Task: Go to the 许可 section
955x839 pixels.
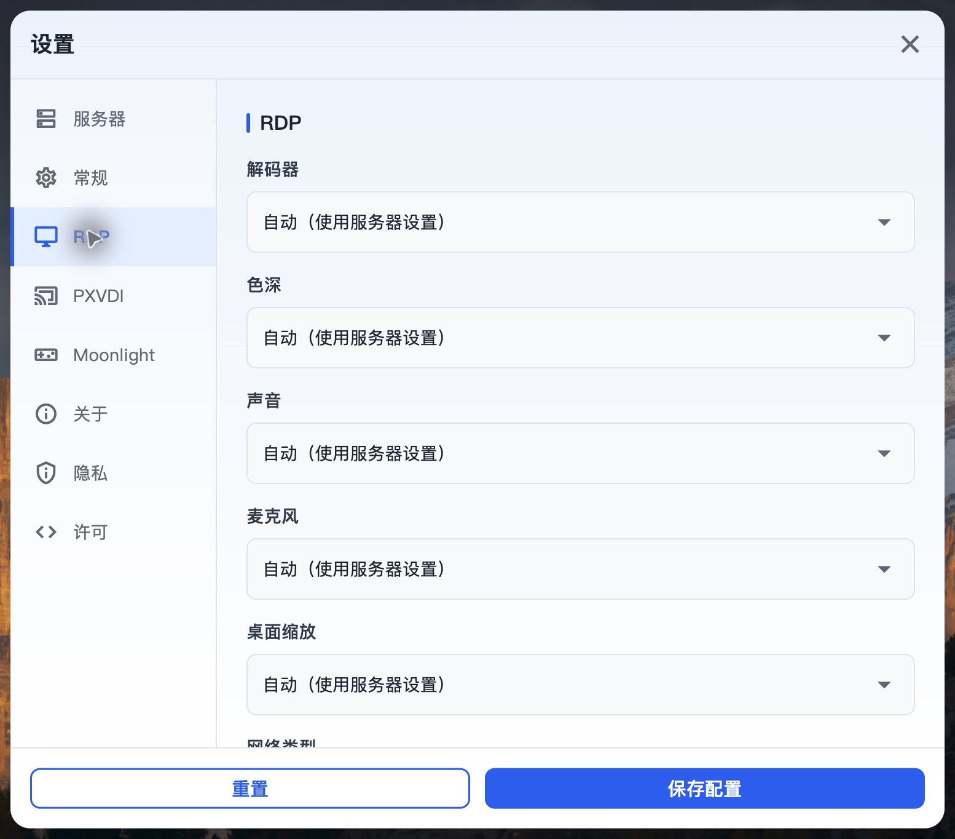Action: 114,532
